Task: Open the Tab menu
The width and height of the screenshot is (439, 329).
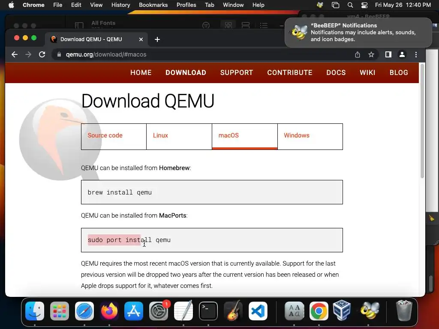Action: 209,5
